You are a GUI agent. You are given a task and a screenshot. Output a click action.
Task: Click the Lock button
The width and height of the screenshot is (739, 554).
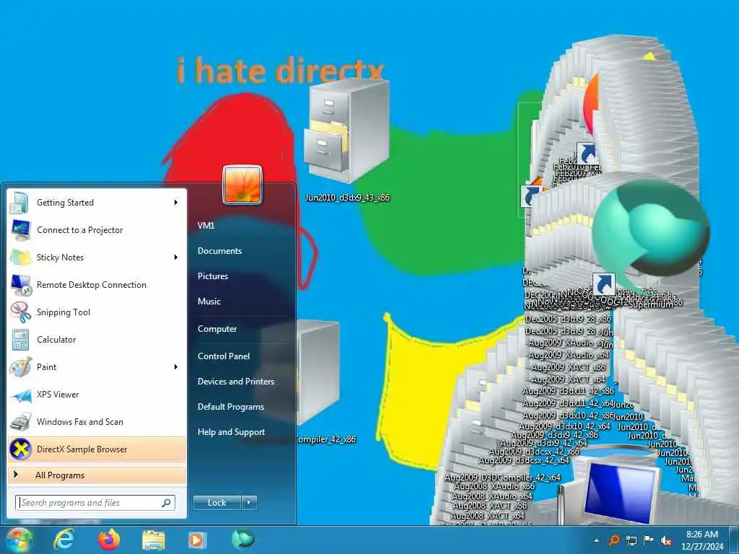(x=217, y=503)
